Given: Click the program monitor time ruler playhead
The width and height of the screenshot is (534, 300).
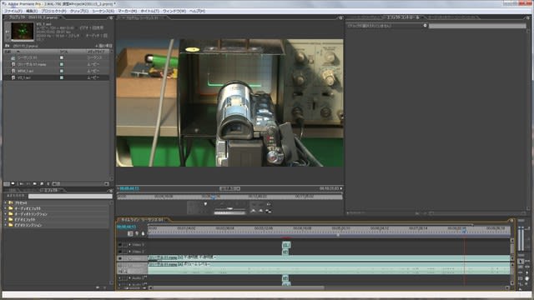Looking at the screenshot, I should [x=214, y=197].
